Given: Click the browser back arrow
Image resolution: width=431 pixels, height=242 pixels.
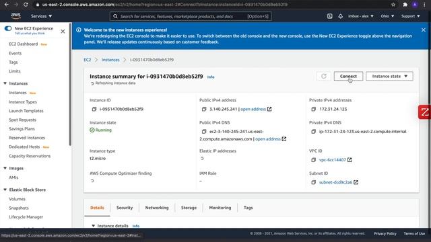Looking at the screenshot, I should [6, 5].
